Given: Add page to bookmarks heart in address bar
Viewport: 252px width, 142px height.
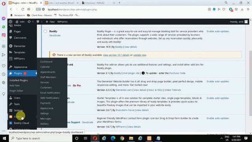Looking at the screenshot, I should pyautogui.click(x=224, y=9).
